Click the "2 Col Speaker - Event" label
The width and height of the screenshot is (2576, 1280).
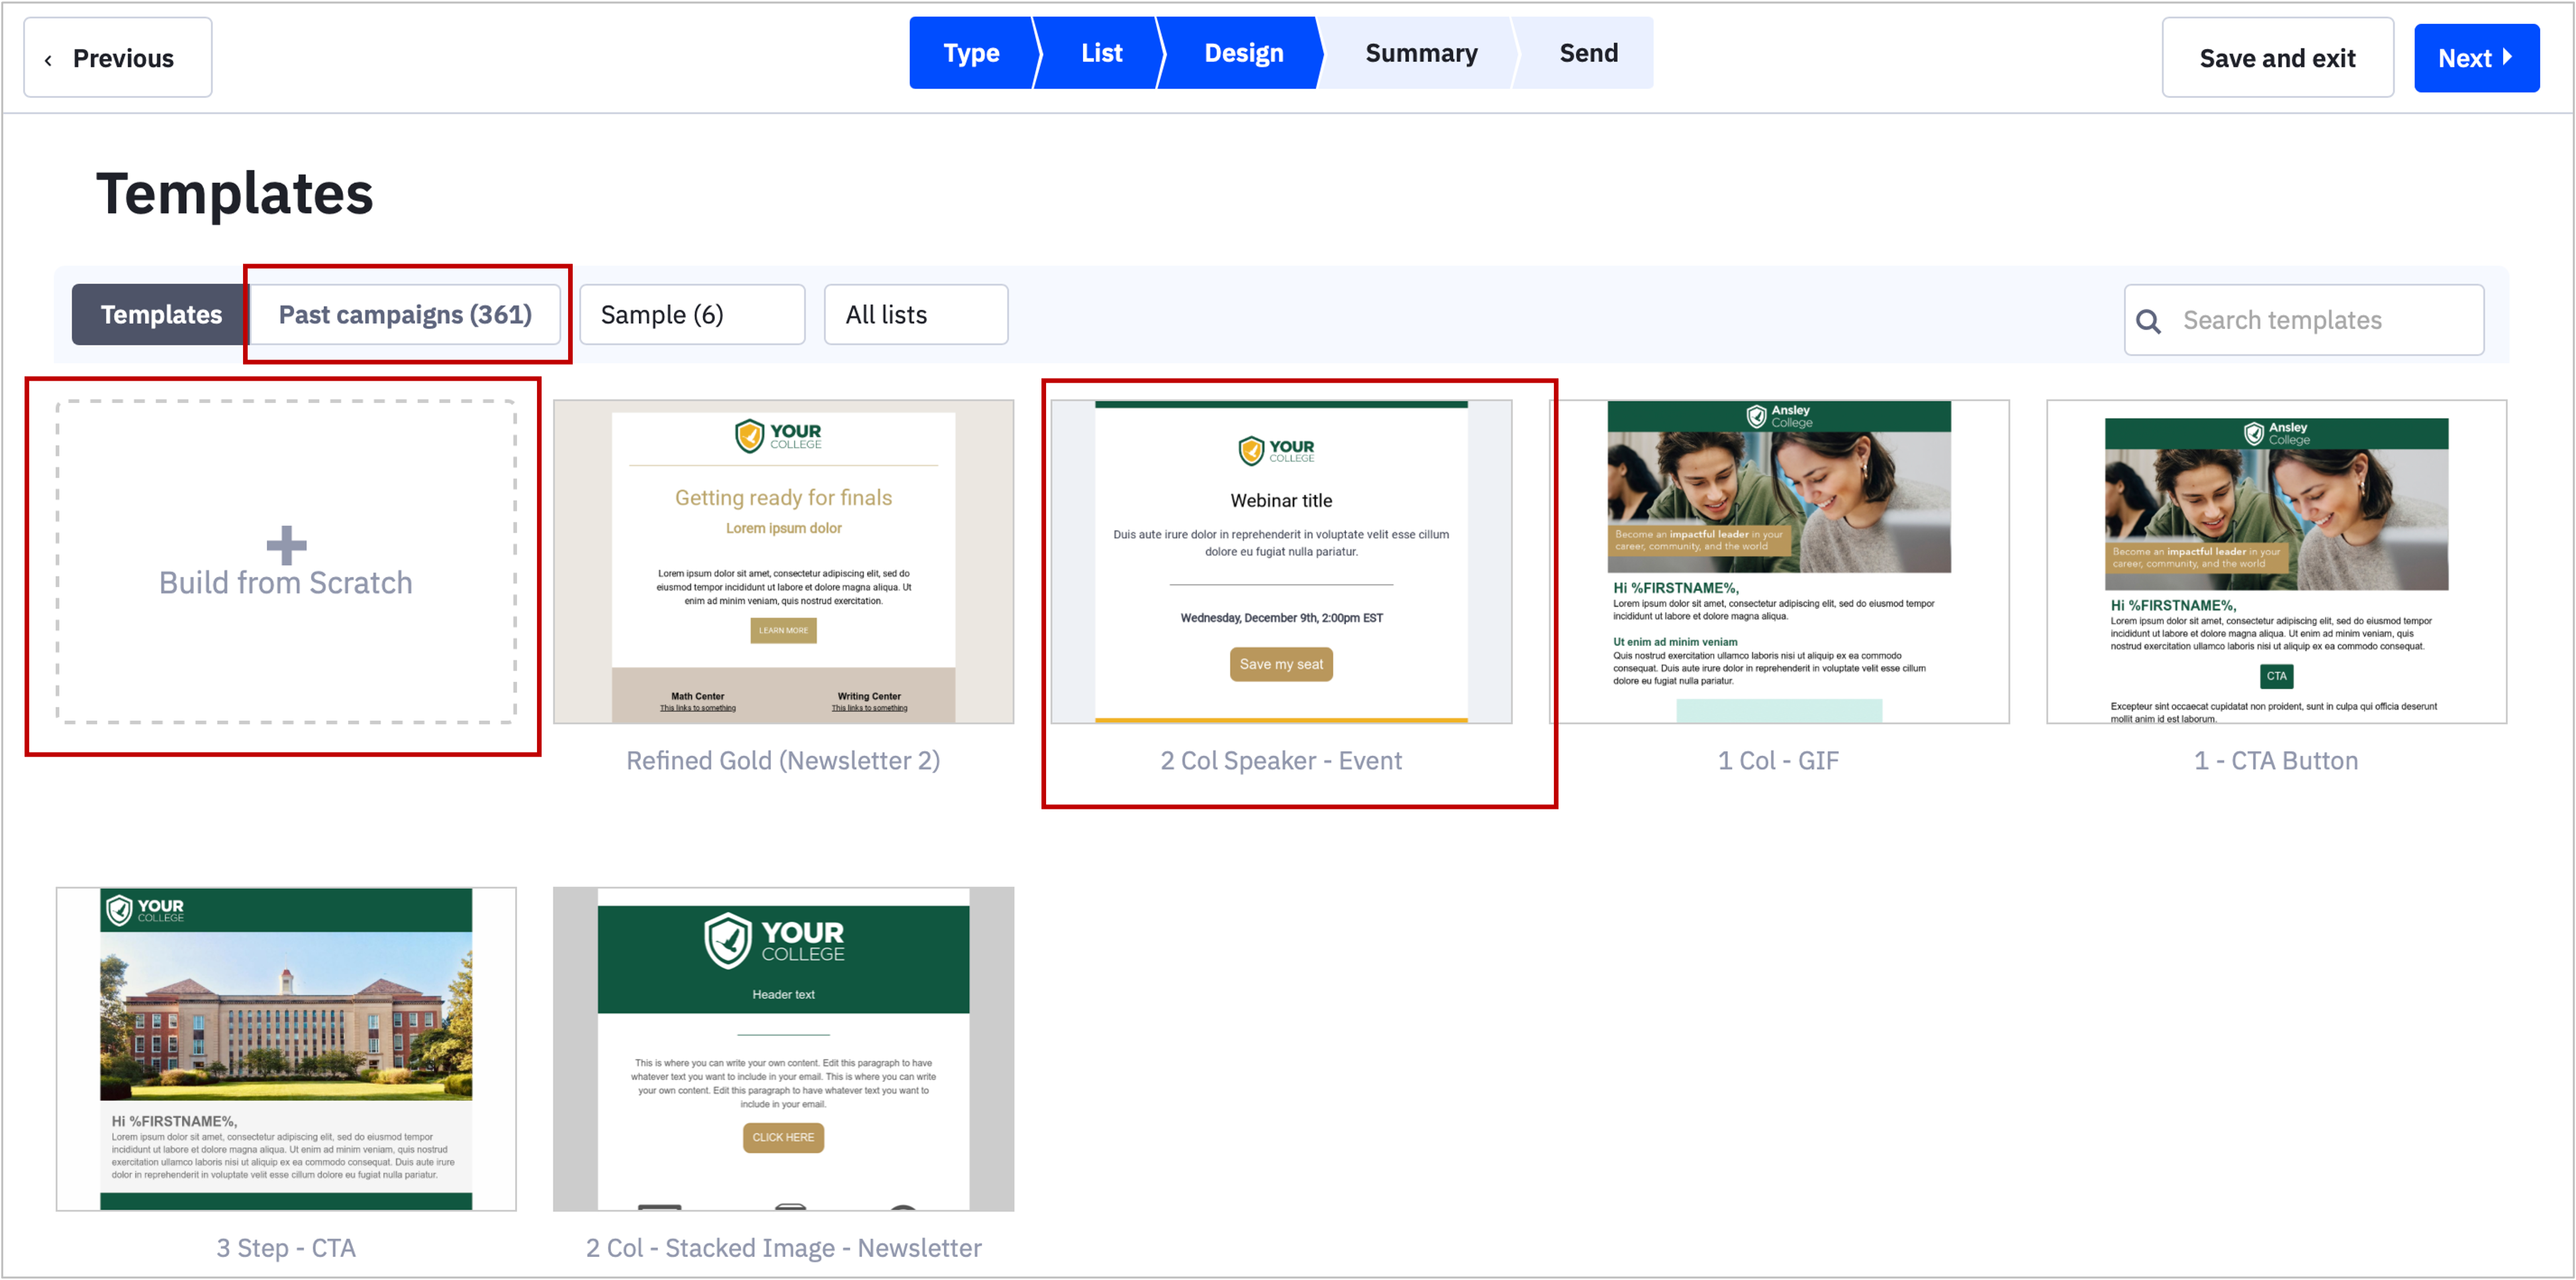[1281, 761]
